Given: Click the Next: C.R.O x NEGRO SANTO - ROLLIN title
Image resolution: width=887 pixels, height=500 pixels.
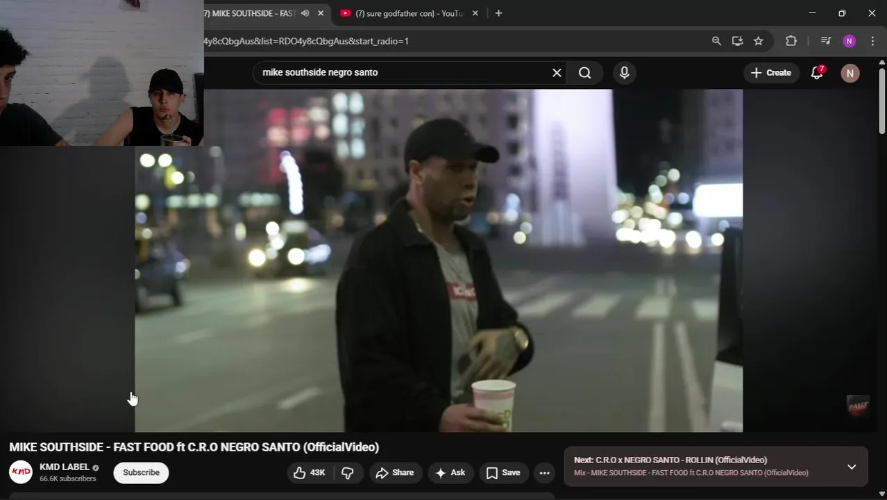Looking at the screenshot, I should [670, 460].
